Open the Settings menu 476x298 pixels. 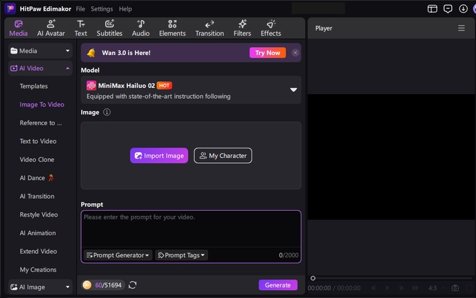click(102, 9)
